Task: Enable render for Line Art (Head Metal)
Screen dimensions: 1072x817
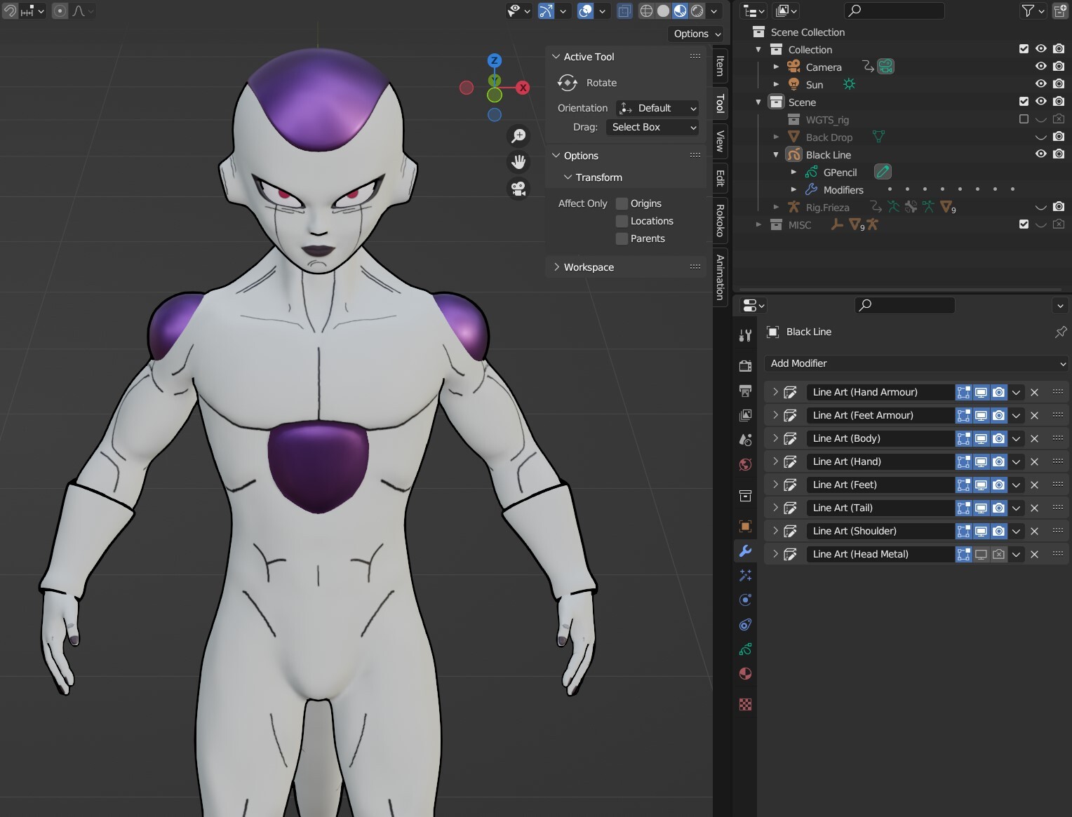Action: click(998, 554)
